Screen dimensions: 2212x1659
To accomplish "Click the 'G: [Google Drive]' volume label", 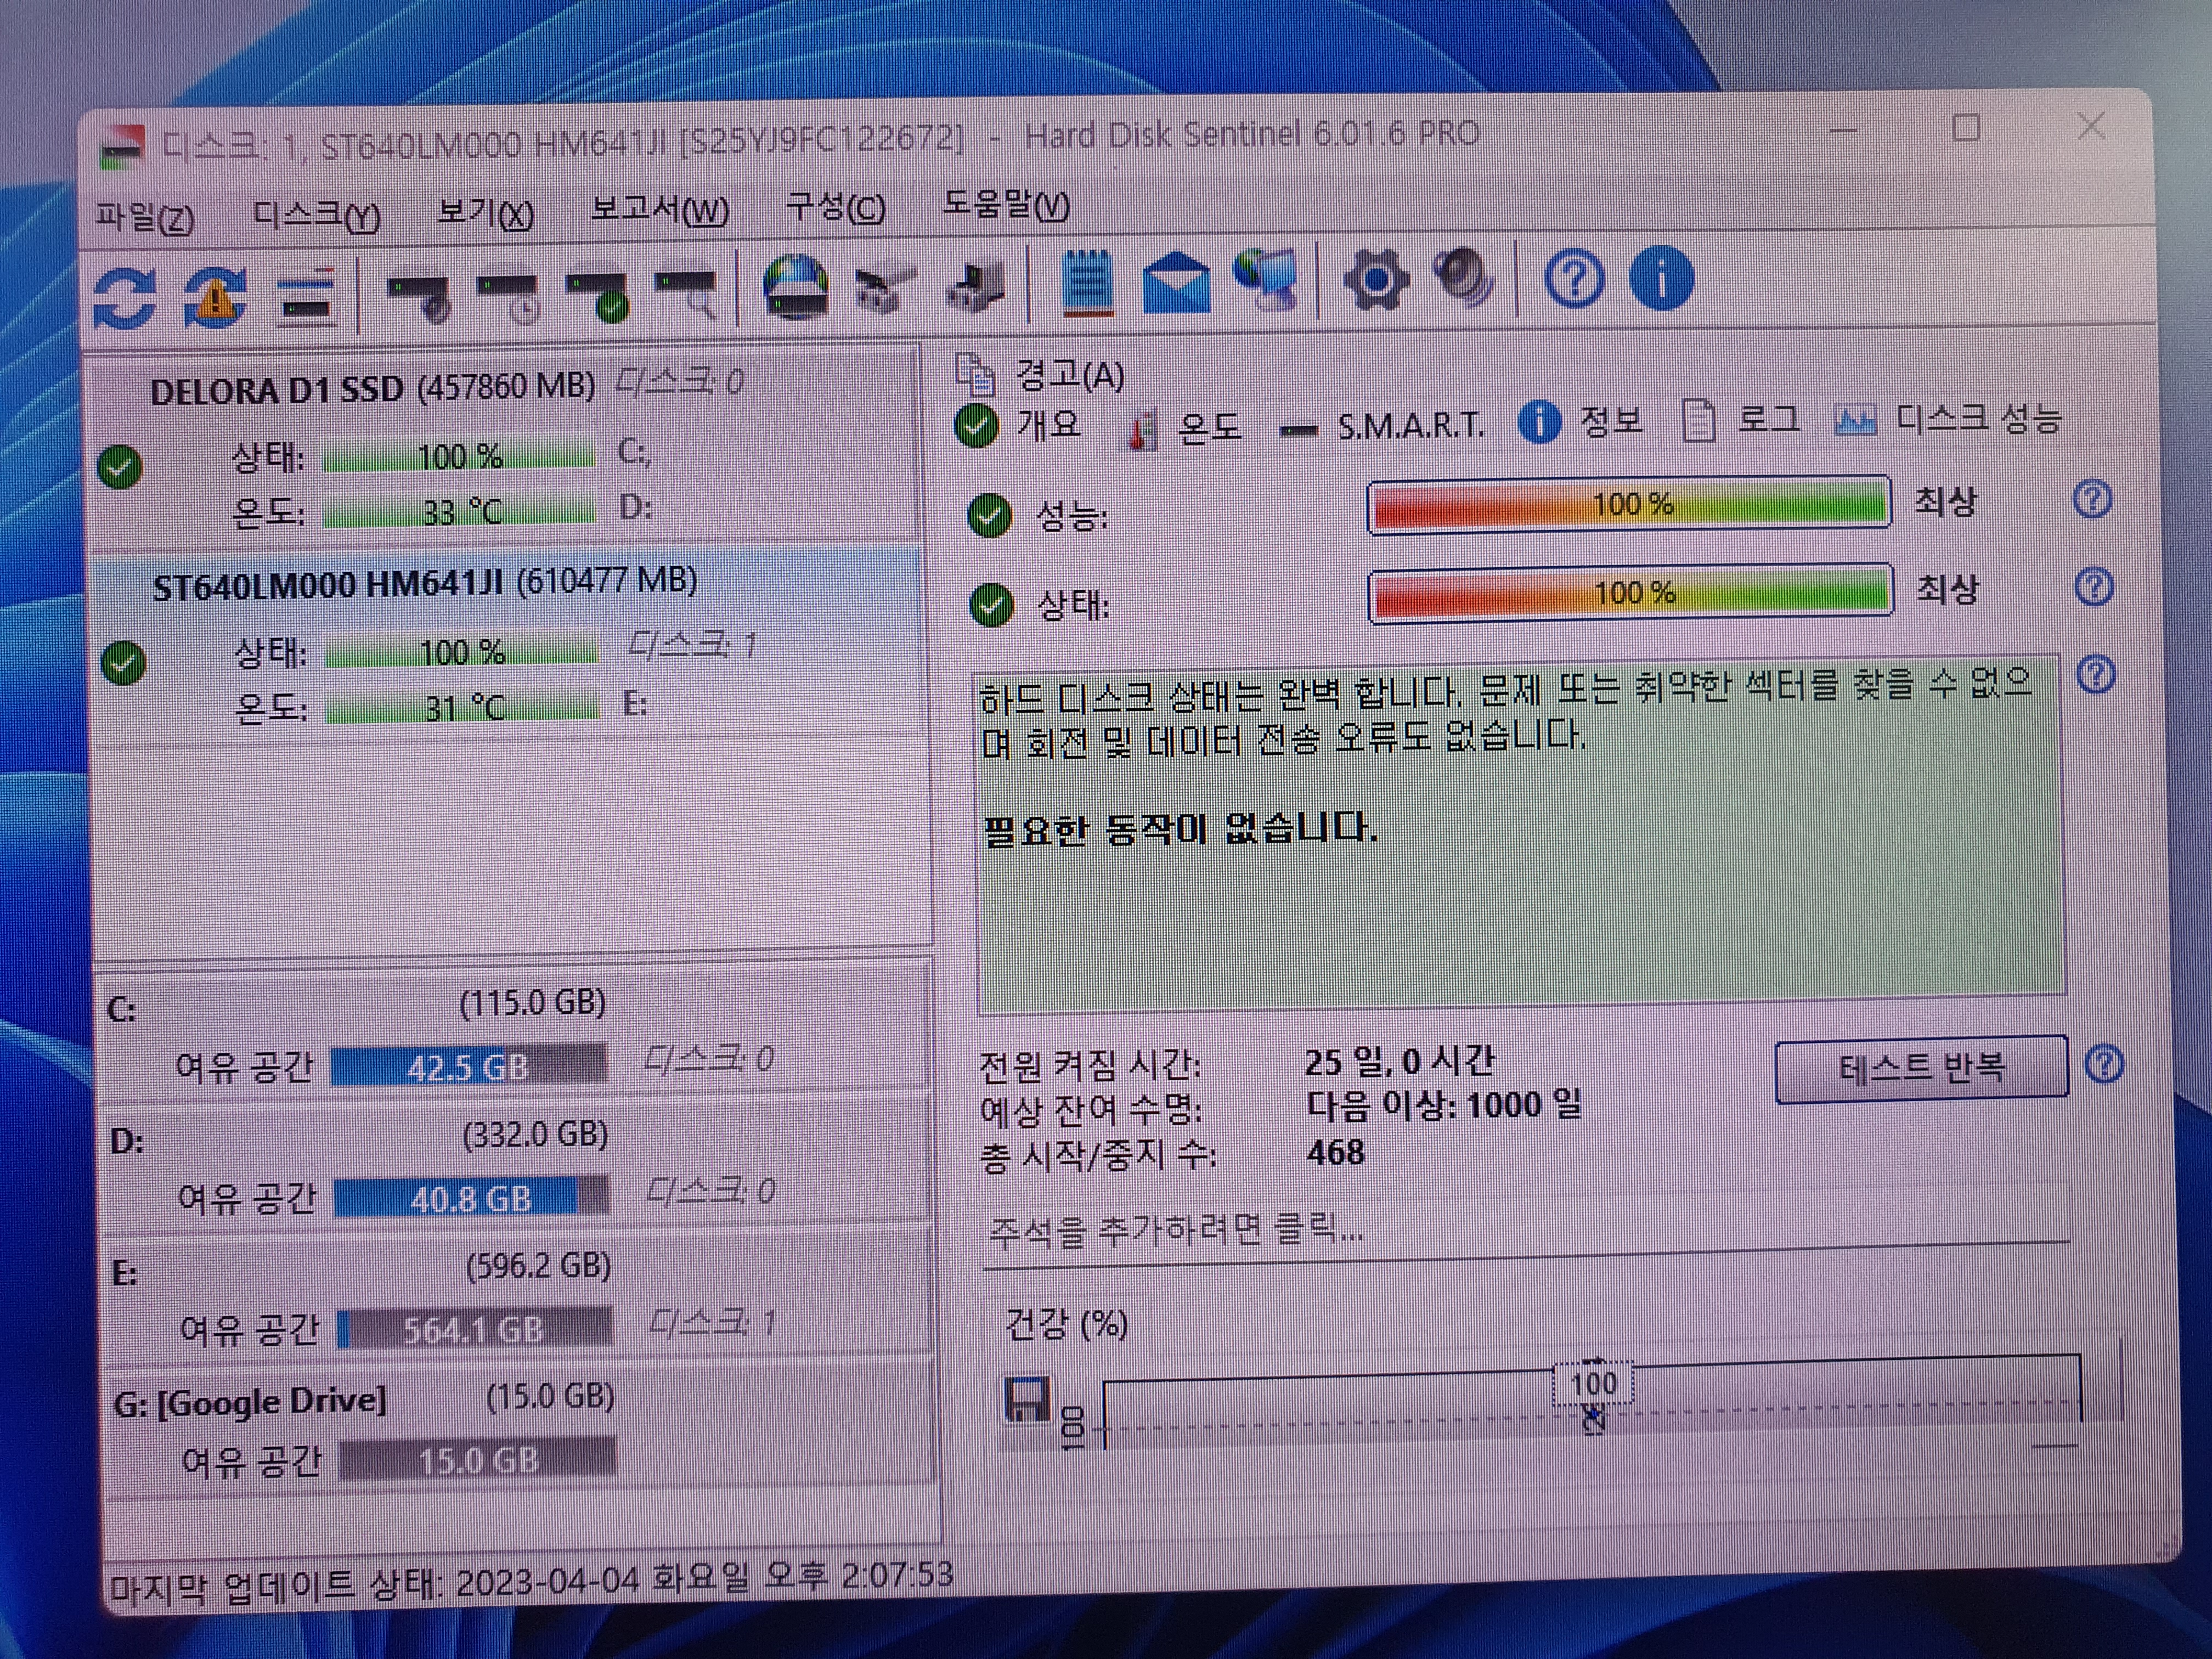I will (249, 1402).
